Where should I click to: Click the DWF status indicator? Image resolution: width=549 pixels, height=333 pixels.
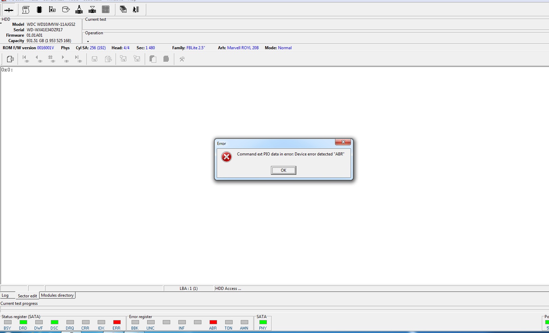pos(39,322)
